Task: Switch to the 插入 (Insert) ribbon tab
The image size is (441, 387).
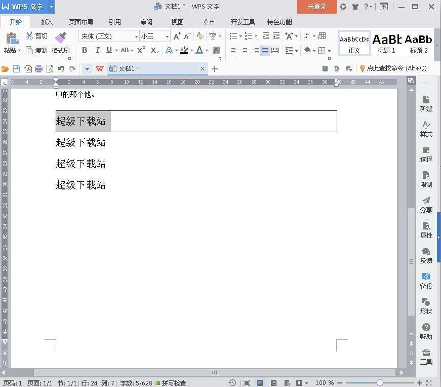Action: tap(47, 22)
